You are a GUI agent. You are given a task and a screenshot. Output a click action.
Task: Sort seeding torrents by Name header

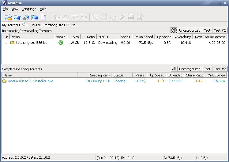[39, 75]
